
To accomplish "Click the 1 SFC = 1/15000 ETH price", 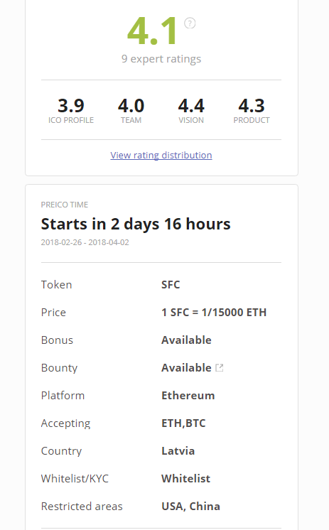I will click(x=214, y=313).
